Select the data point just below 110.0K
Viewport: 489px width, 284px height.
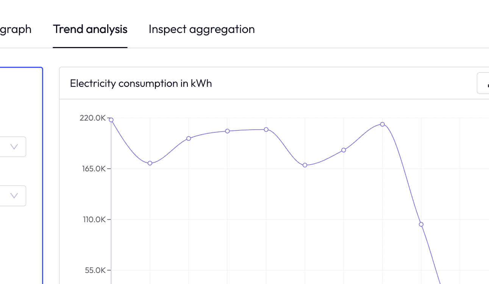tap(421, 224)
